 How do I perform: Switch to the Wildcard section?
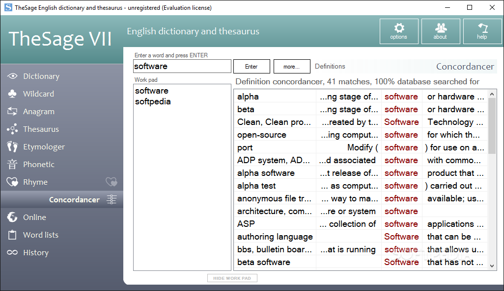pyautogui.click(x=39, y=94)
